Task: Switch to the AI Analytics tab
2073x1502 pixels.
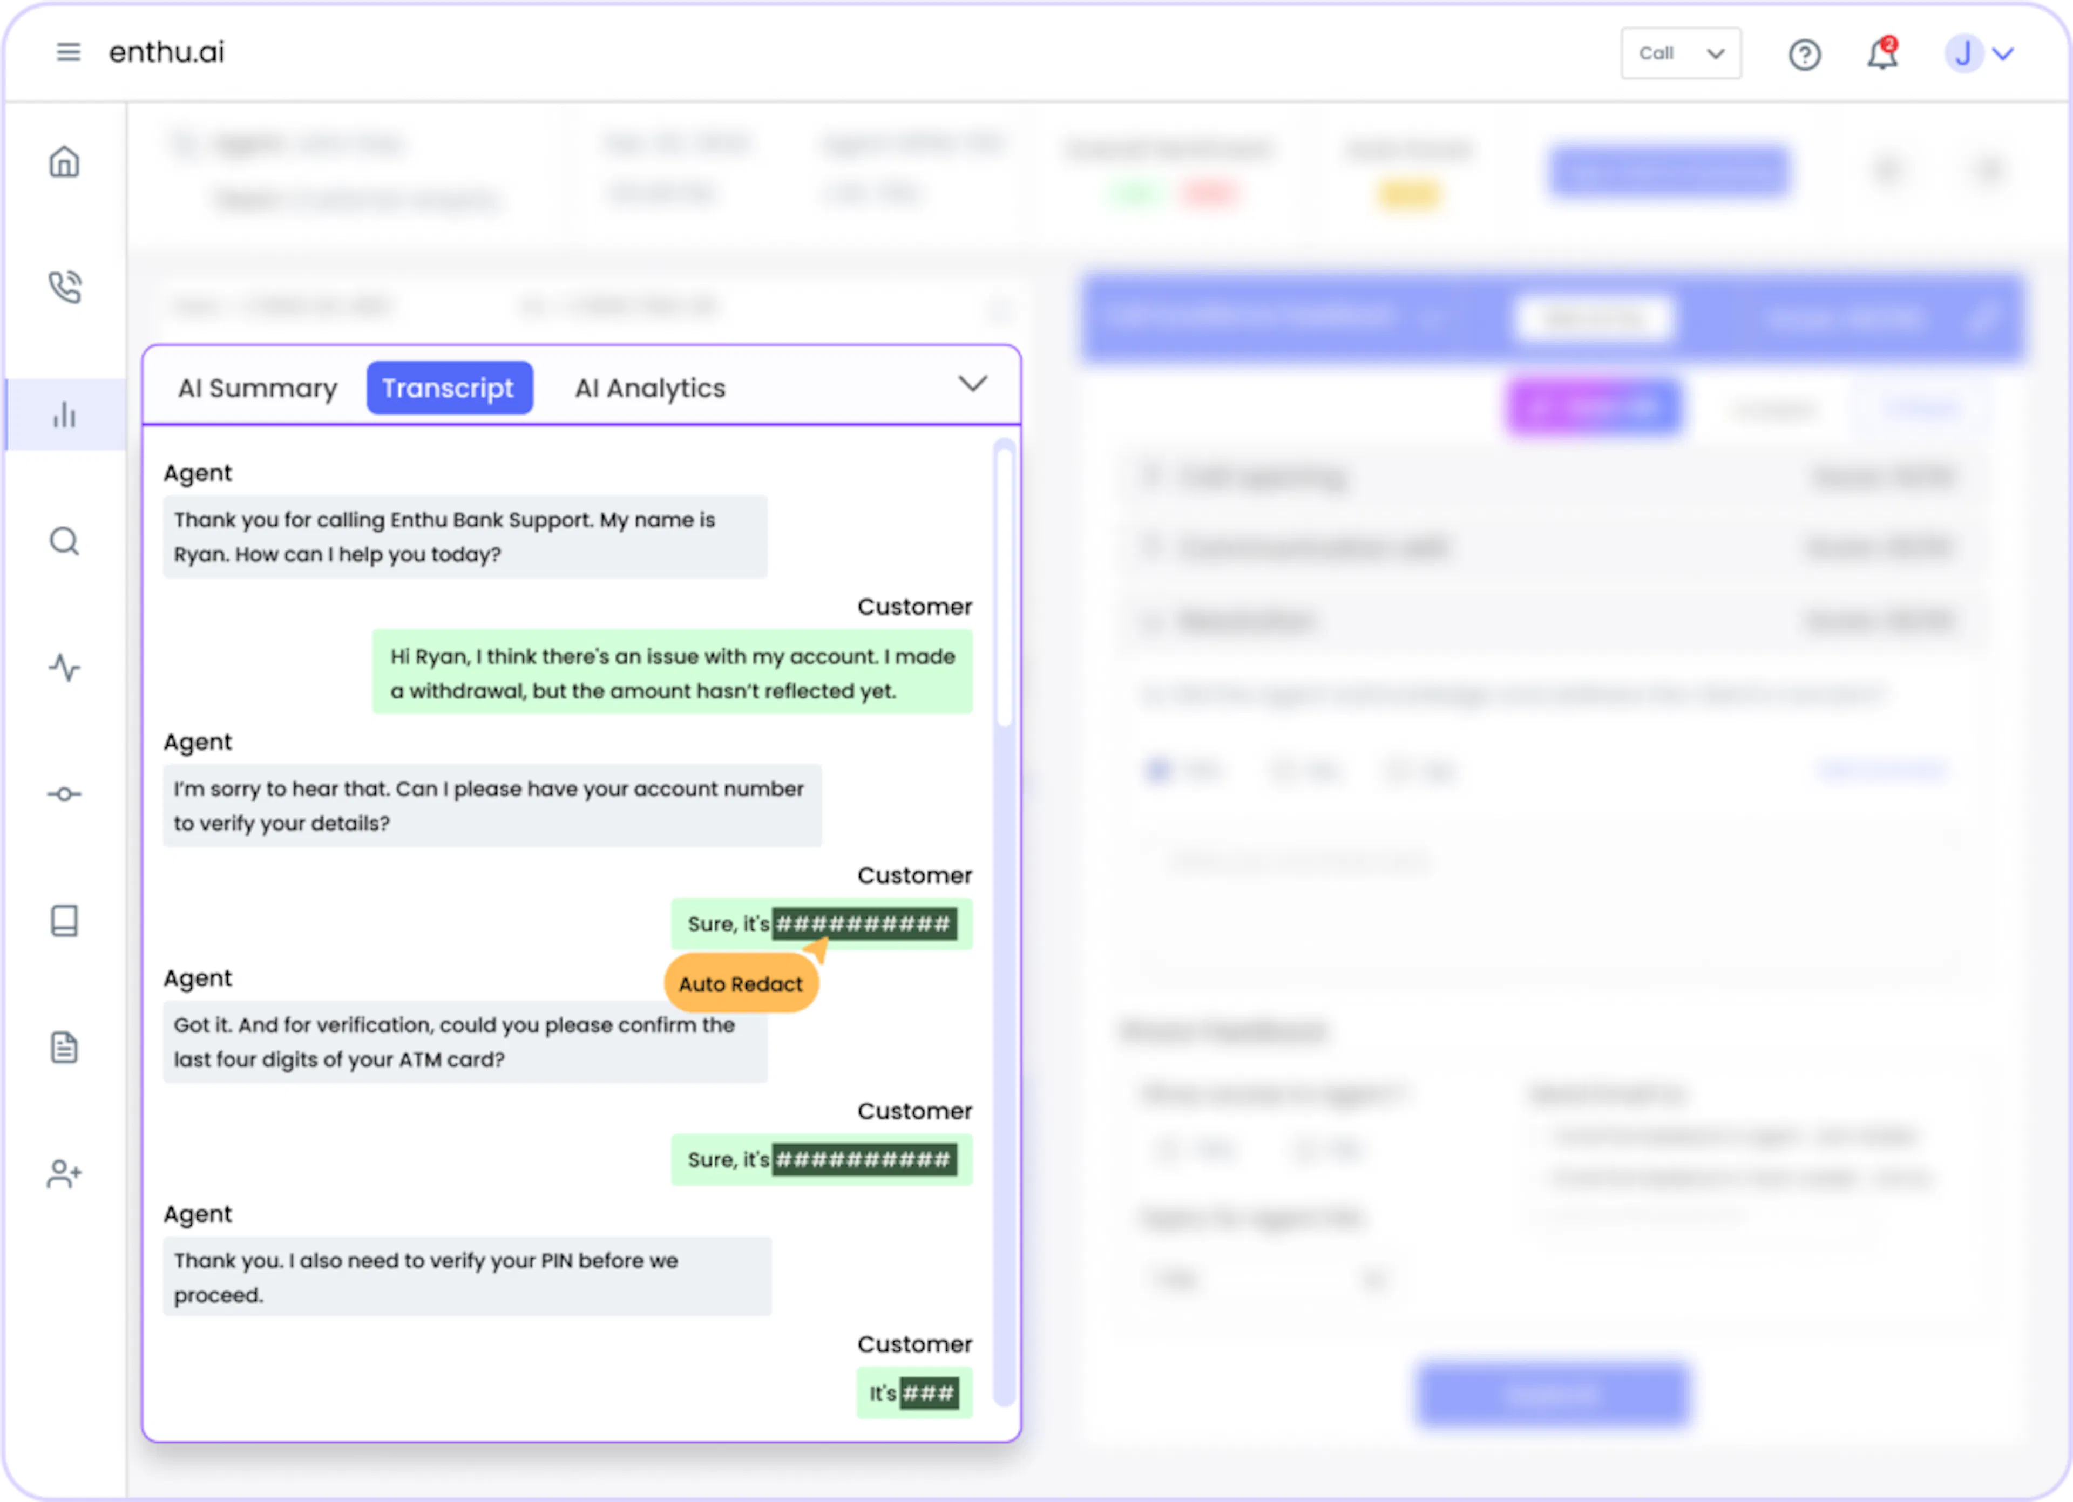Action: coord(650,388)
